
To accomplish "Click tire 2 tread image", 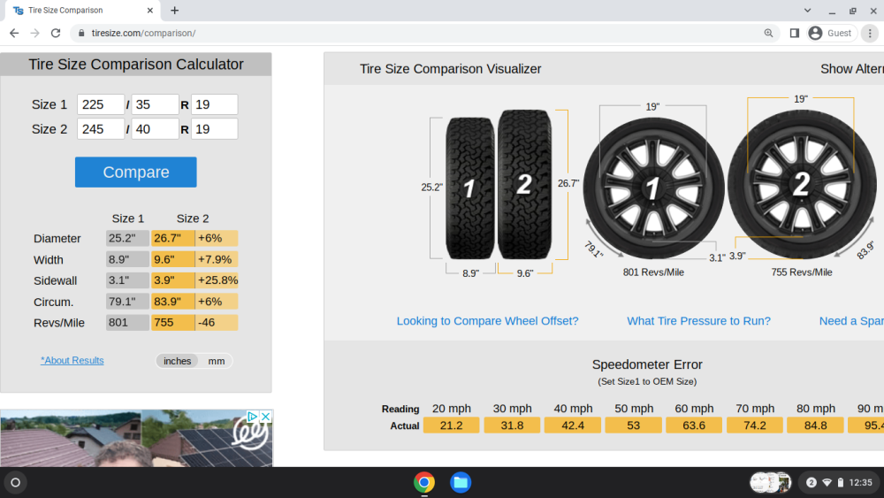I will pos(524,184).
